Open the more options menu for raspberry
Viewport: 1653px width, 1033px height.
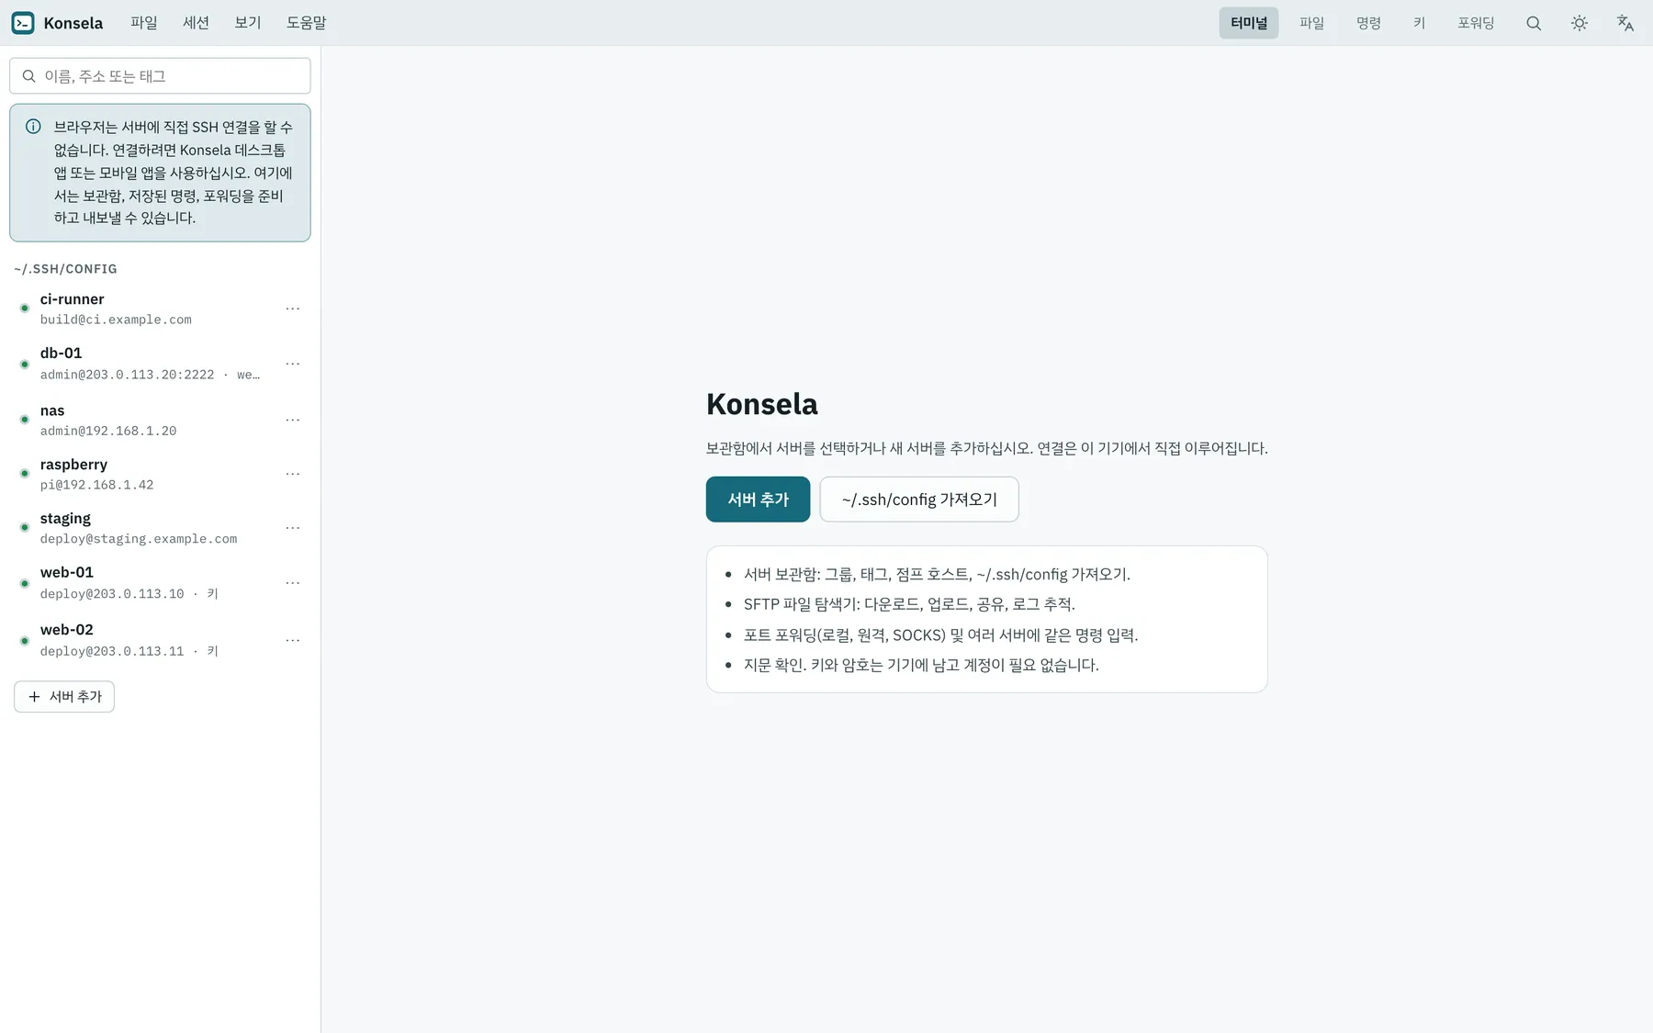coord(293,474)
